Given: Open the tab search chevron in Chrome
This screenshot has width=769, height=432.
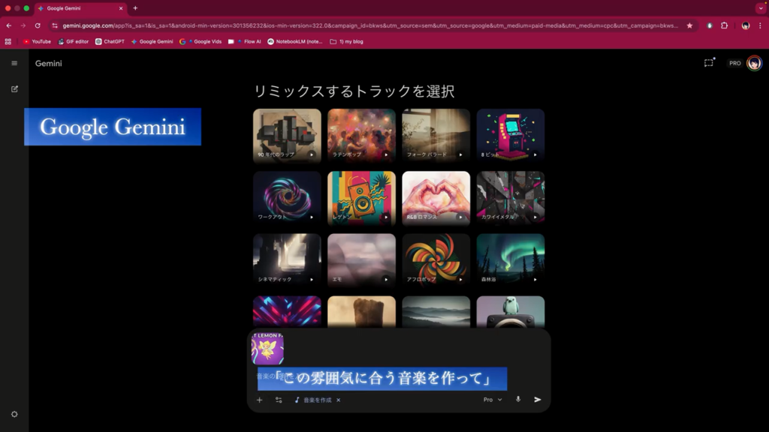Looking at the screenshot, I should coord(760,8).
